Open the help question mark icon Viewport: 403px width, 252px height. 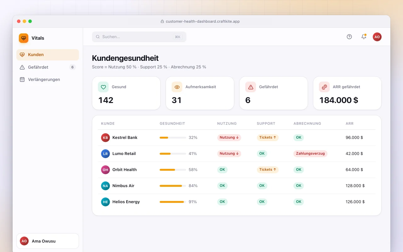click(x=349, y=37)
